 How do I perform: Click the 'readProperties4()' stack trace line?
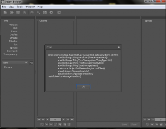click(83, 58)
